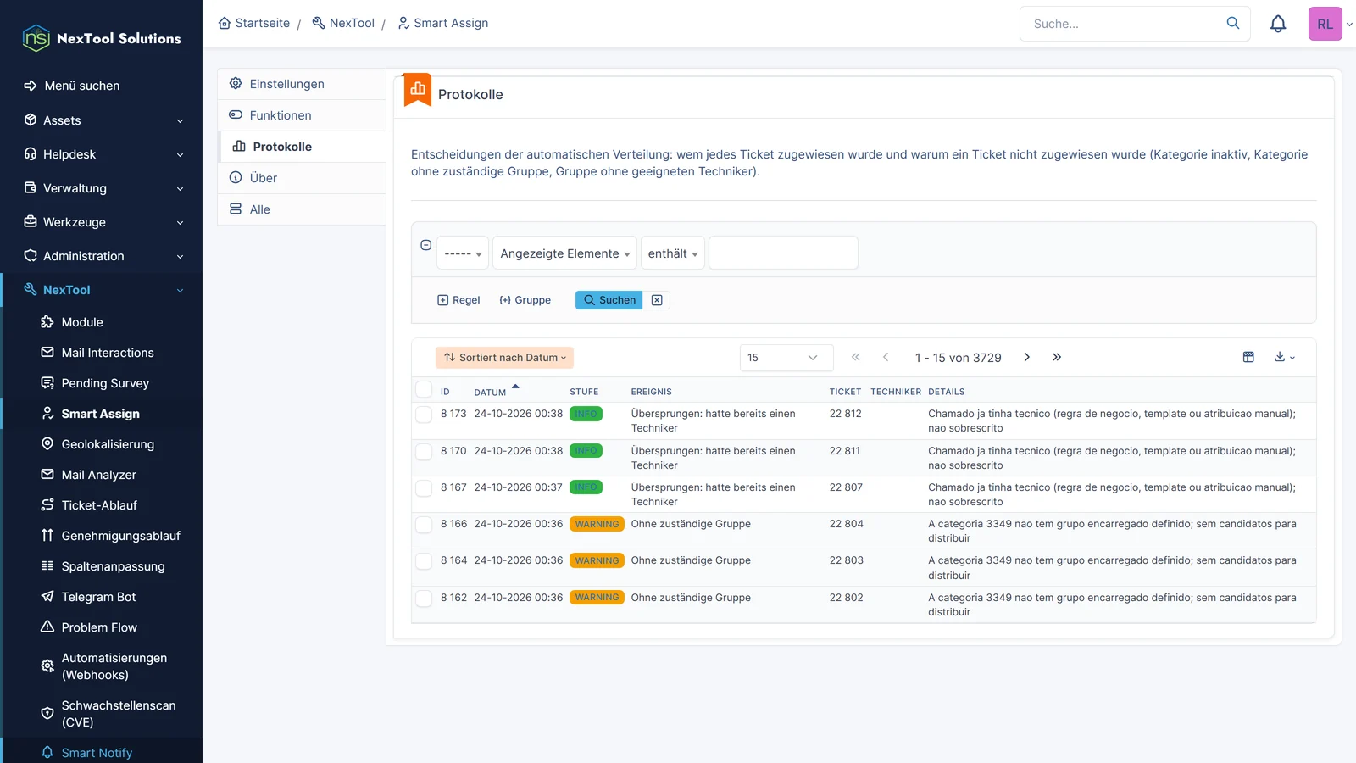Open the 15 rows-per-page dropdown
Screen dimensions: 1356x763
click(x=786, y=358)
